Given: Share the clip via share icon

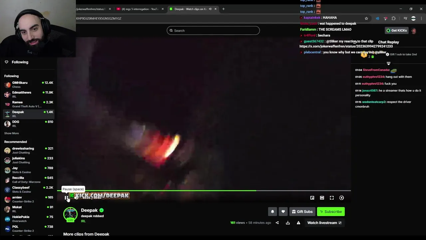Looking at the screenshot, I should click(x=277, y=223).
